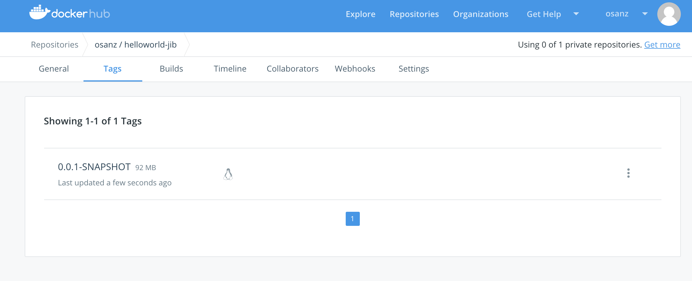This screenshot has height=281, width=692.
Task: Click the 92 MB size label
Action: pyautogui.click(x=146, y=167)
